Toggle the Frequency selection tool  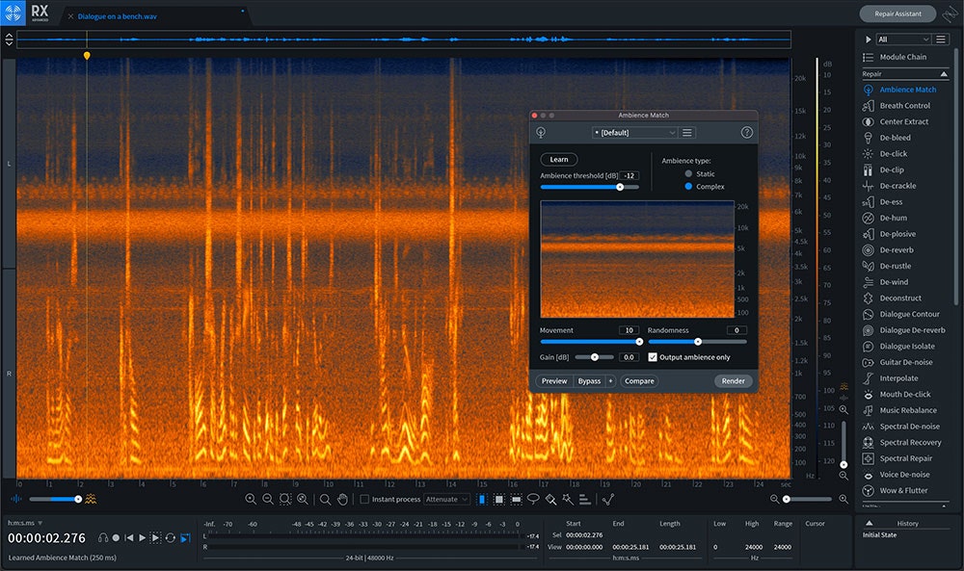(x=517, y=499)
